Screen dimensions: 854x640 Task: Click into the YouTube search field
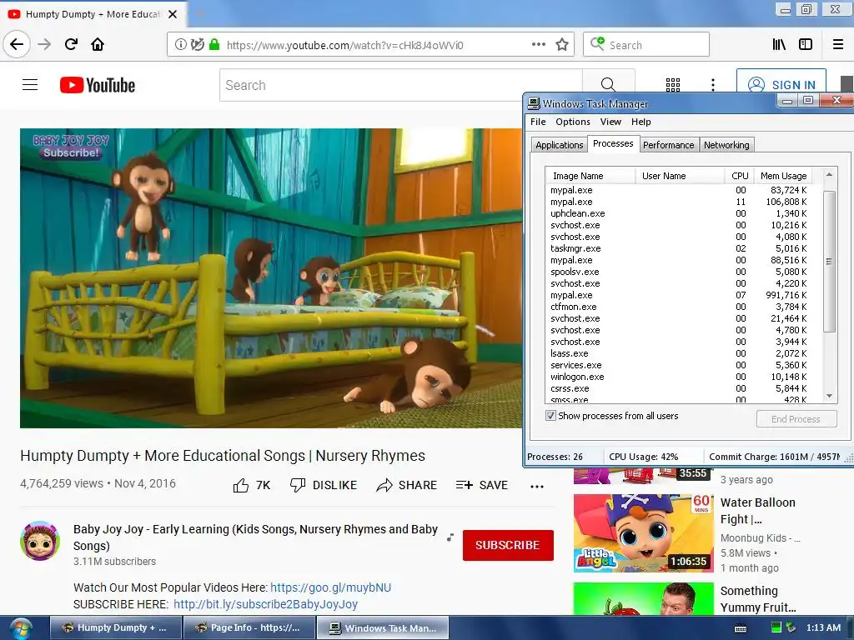pos(401,85)
